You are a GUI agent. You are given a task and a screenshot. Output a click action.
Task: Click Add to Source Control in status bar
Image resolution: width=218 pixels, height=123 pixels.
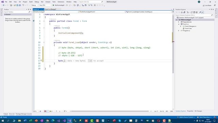coord(186,117)
